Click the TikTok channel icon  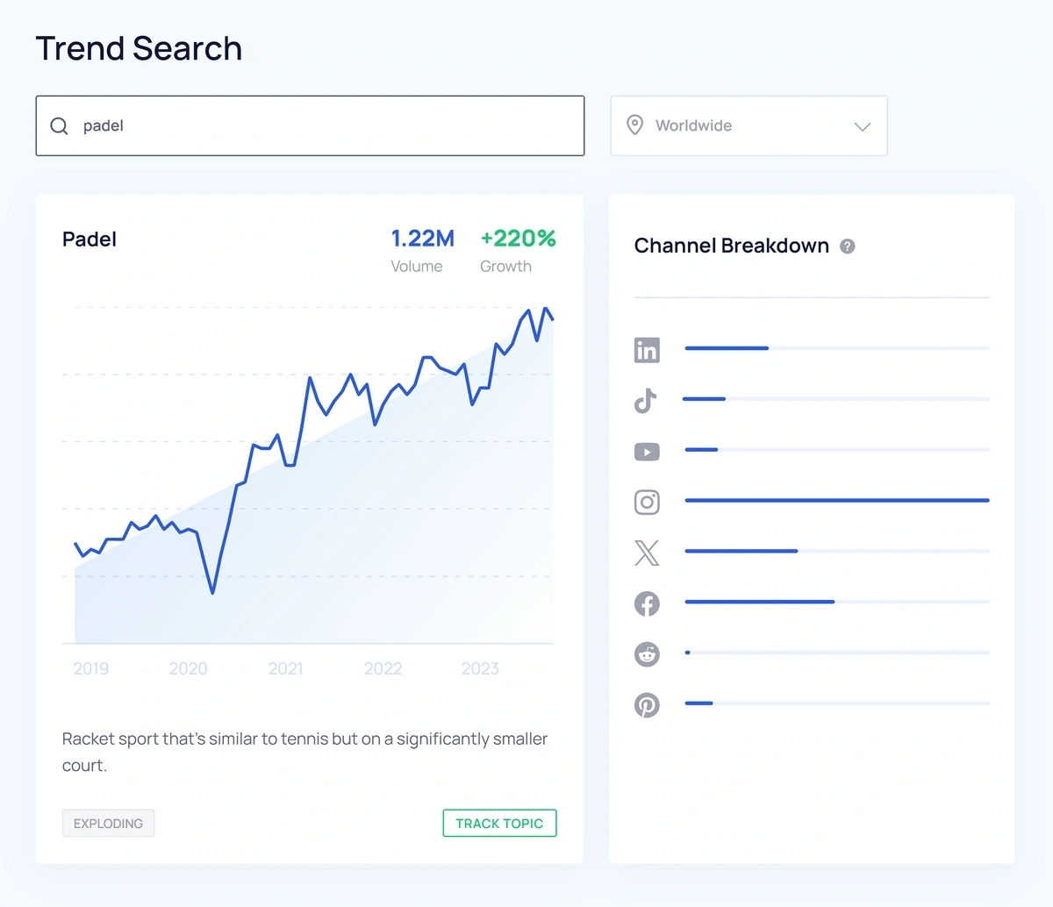pos(646,401)
